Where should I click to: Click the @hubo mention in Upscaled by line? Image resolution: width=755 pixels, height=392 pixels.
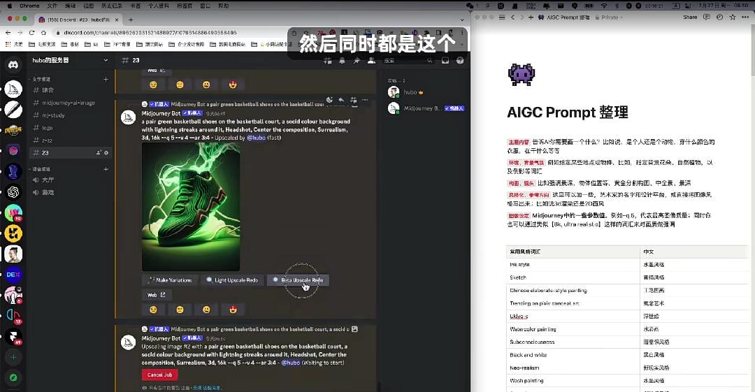256,138
